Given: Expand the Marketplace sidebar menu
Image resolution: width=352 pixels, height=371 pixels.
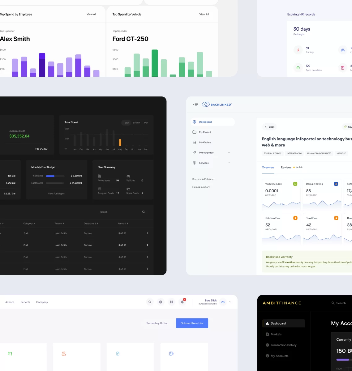Looking at the screenshot, I should point(229,153).
